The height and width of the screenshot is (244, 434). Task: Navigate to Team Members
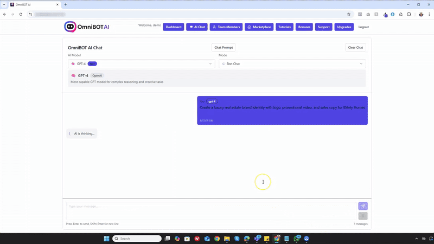tap(226, 27)
